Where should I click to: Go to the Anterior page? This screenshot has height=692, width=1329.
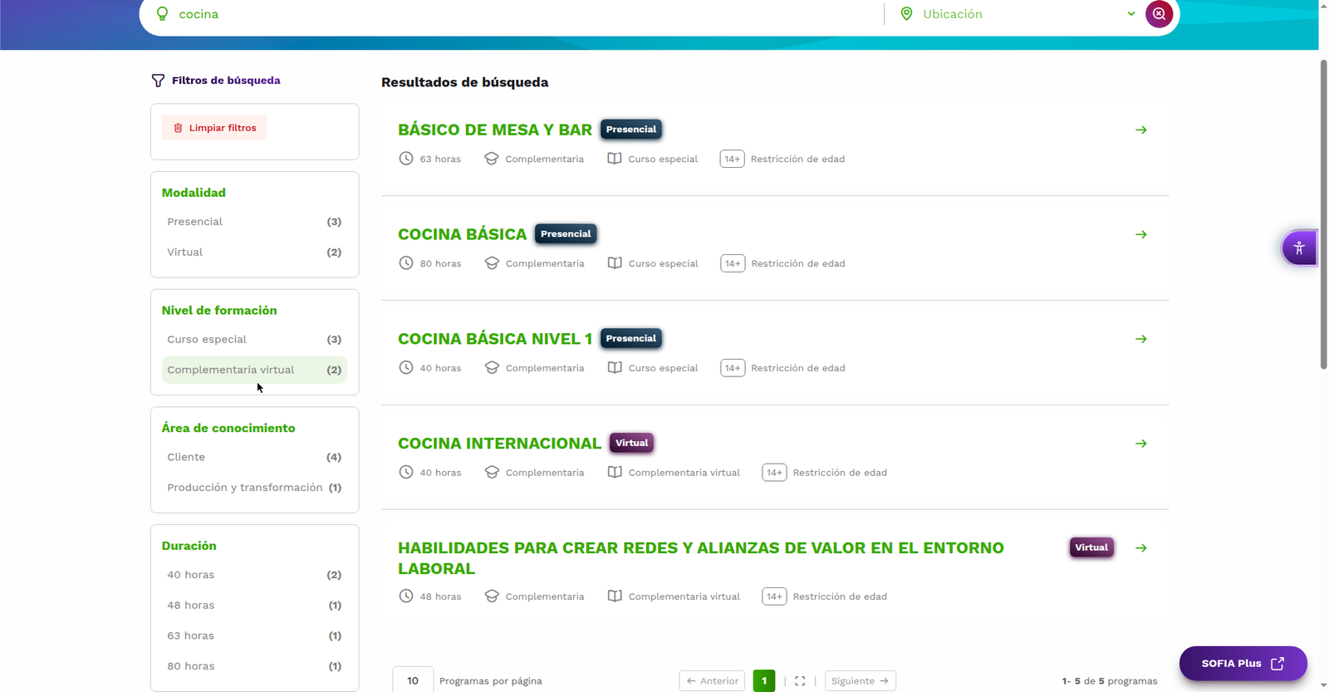(712, 681)
